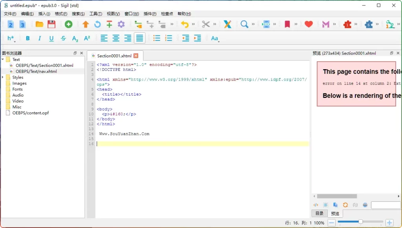The height and width of the screenshot is (228, 402).
Task: Toggle justify alignment
Action: click(139, 38)
